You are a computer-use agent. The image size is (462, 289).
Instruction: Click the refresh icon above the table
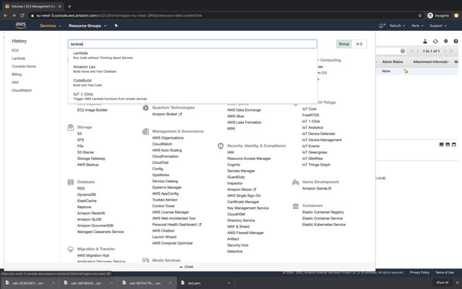[436, 41]
